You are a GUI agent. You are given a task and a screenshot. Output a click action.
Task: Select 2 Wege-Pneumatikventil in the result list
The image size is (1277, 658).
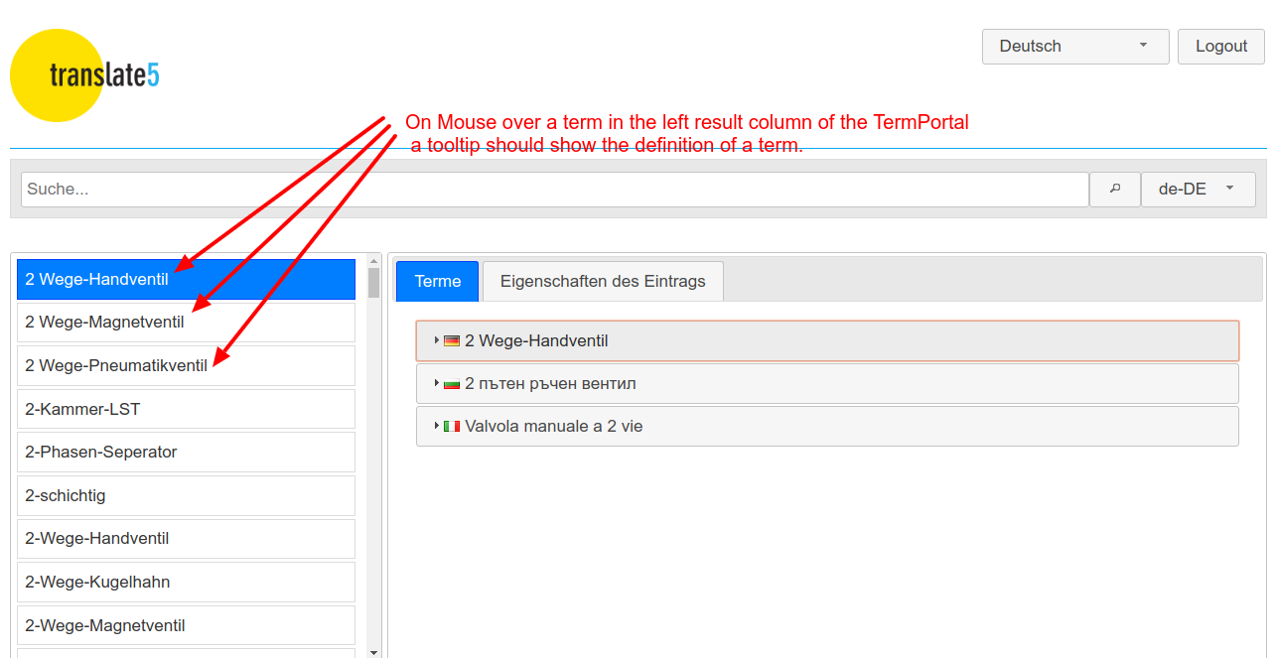(186, 365)
